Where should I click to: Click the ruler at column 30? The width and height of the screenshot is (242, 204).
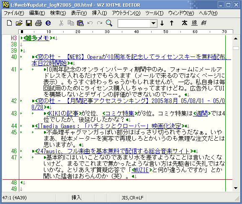(x=107, y=32)
